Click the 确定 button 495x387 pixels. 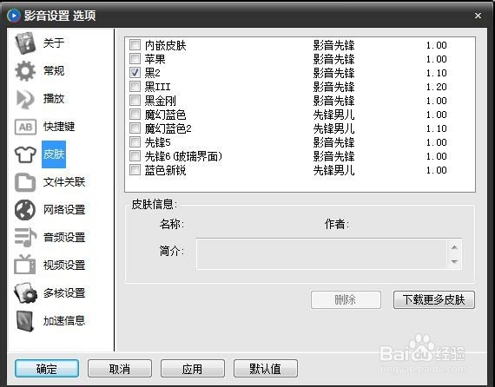(x=47, y=369)
